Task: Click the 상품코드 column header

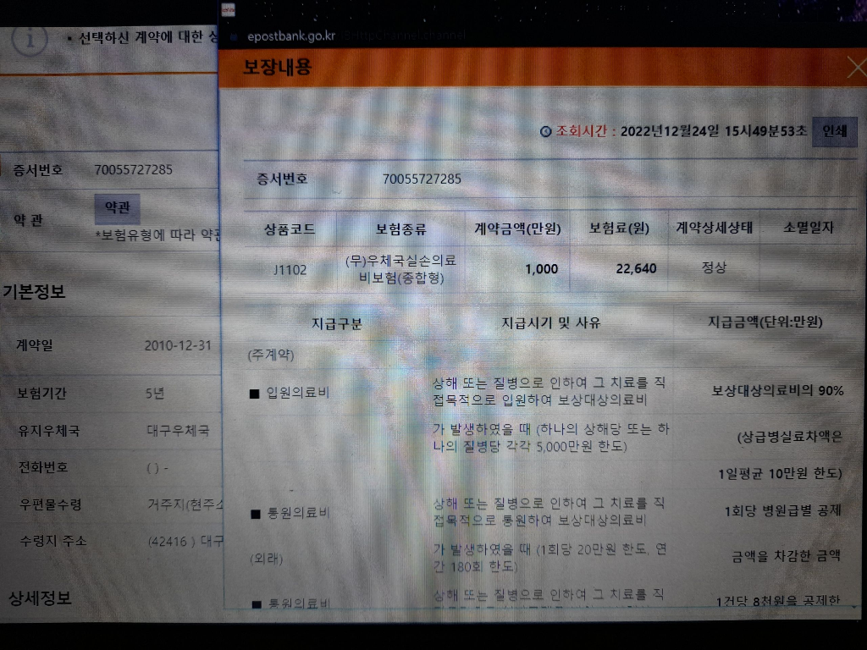Action: [x=290, y=229]
